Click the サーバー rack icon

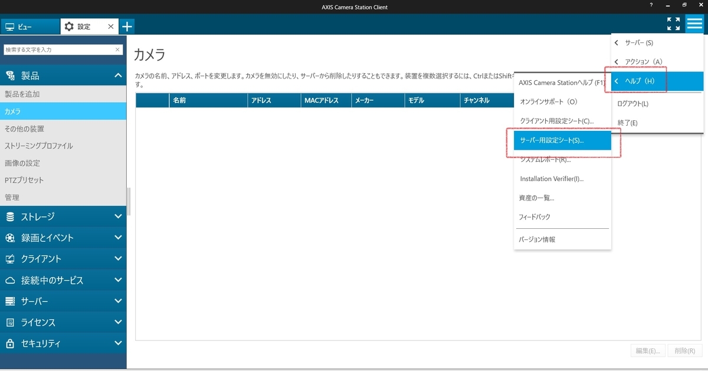point(10,301)
